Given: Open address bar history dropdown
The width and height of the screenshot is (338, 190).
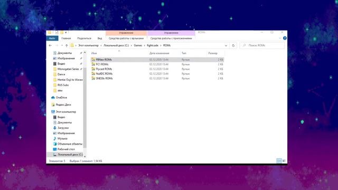Looking at the screenshot, I should pos(226,46).
